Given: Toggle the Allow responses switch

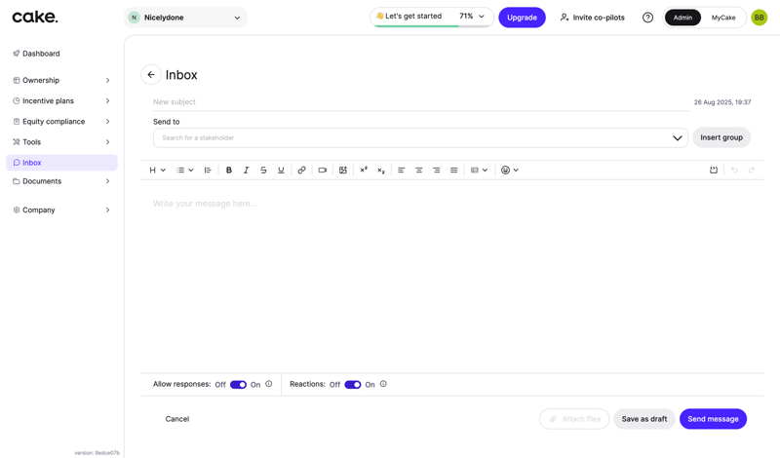Looking at the screenshot, I should click(238, 385).
